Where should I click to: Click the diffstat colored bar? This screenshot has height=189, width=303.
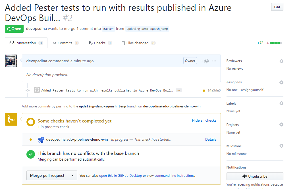276,43
